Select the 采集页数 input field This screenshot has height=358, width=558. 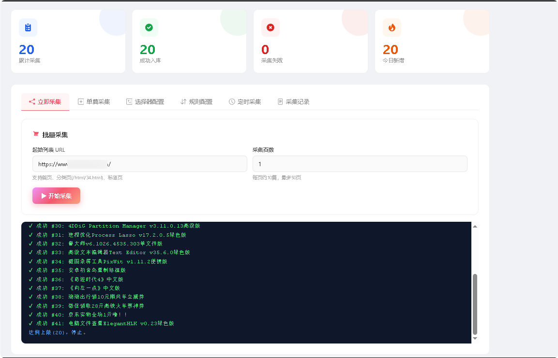click(360, 164)
